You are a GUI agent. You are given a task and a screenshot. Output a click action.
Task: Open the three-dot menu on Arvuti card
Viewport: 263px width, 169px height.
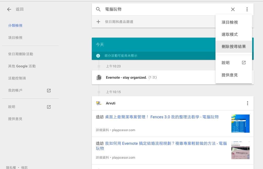pos(248,103)
